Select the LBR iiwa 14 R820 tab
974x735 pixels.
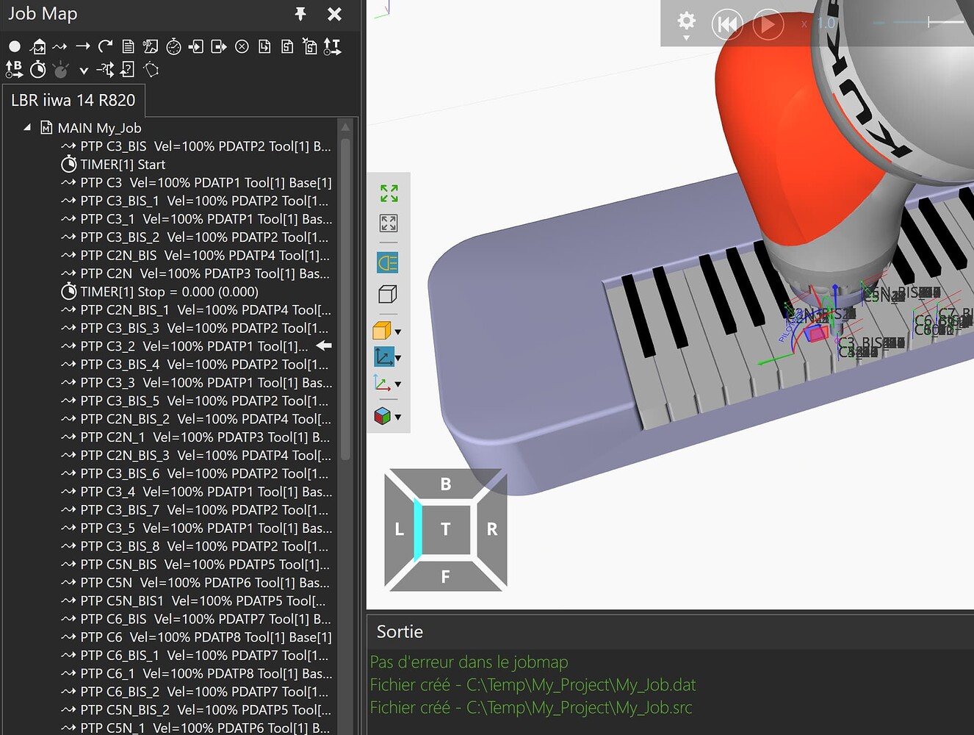coord(73,101)
